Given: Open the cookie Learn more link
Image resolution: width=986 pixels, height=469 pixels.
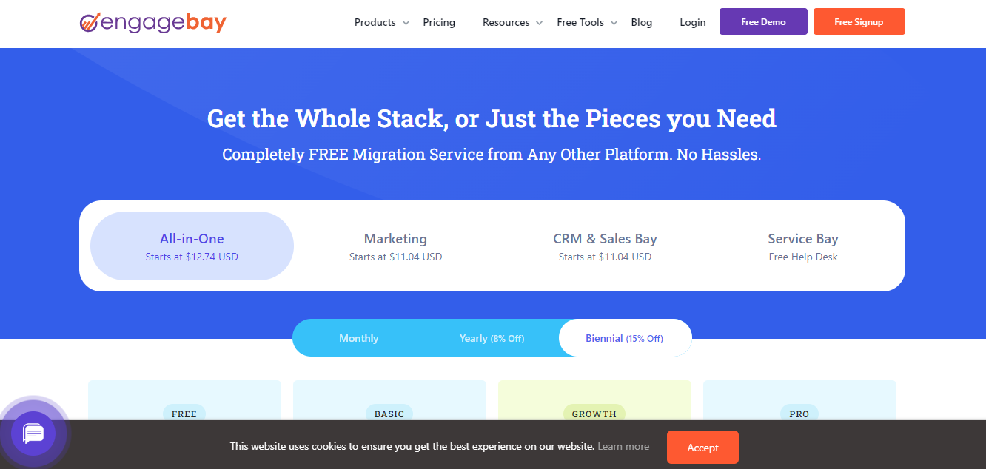Looking at the screenshot, I should tap(623, 446).
